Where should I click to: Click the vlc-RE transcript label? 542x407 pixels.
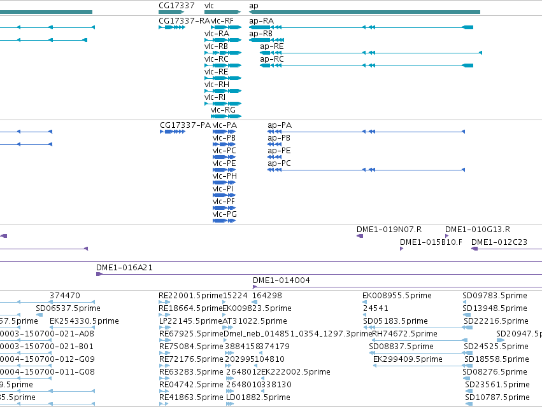(x=217, y=72)
